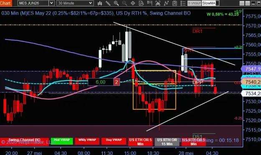Toggle the D VWAP toolbar button
Viewport: 261px width, 155px height.
pyautogui.click(x=194, y=3)
